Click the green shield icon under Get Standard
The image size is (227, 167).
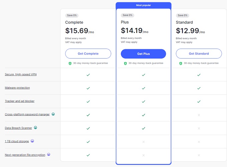181,63
